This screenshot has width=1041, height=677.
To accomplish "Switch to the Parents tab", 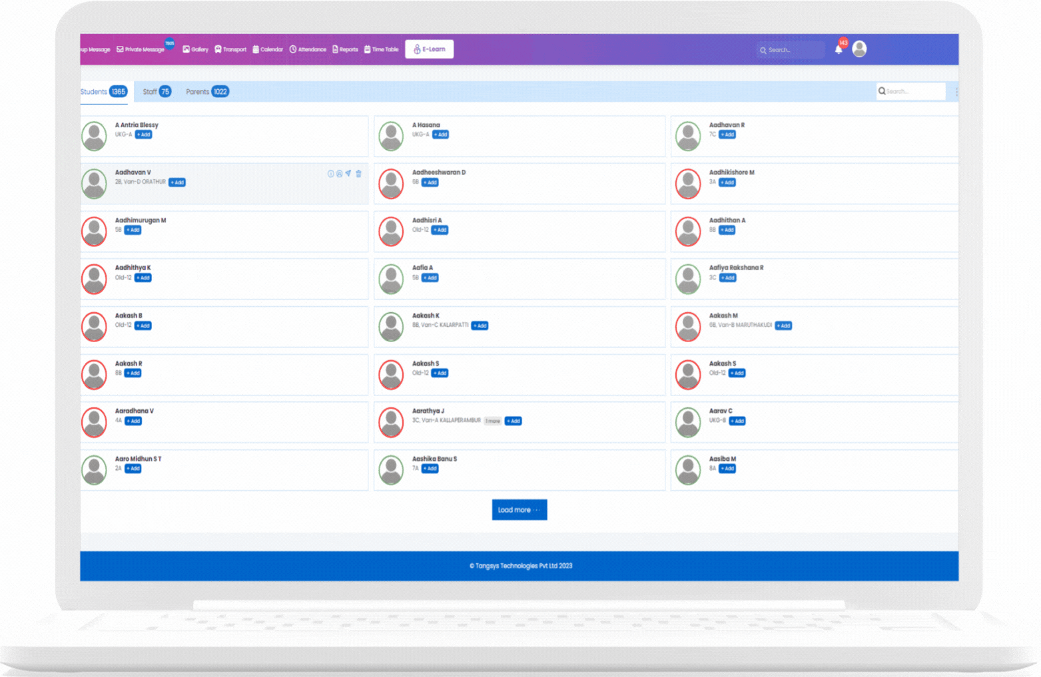I will 207,92.
